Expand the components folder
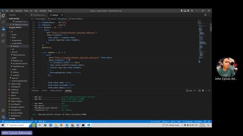This screenshot has width=243, height=136. (x=17, y=40)
